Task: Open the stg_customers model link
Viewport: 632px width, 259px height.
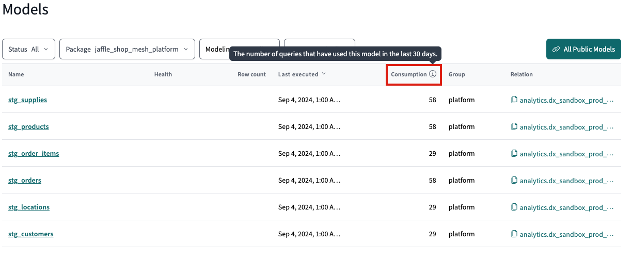Action: tap(30, 234)
